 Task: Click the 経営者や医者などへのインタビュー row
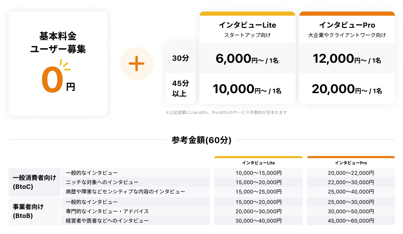[x=107, y=221]
